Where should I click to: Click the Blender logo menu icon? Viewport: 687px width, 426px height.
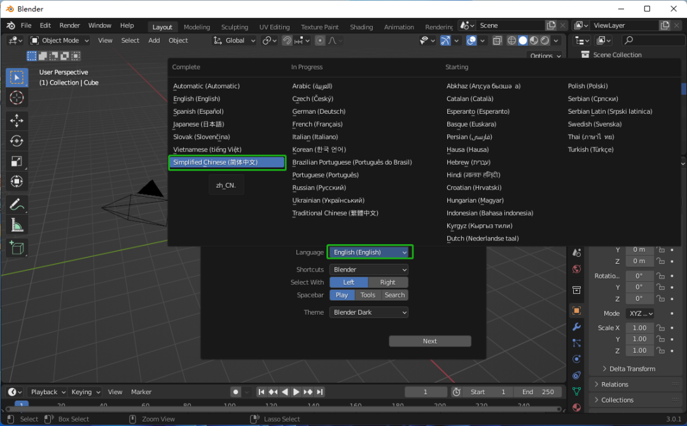(11, 26)
